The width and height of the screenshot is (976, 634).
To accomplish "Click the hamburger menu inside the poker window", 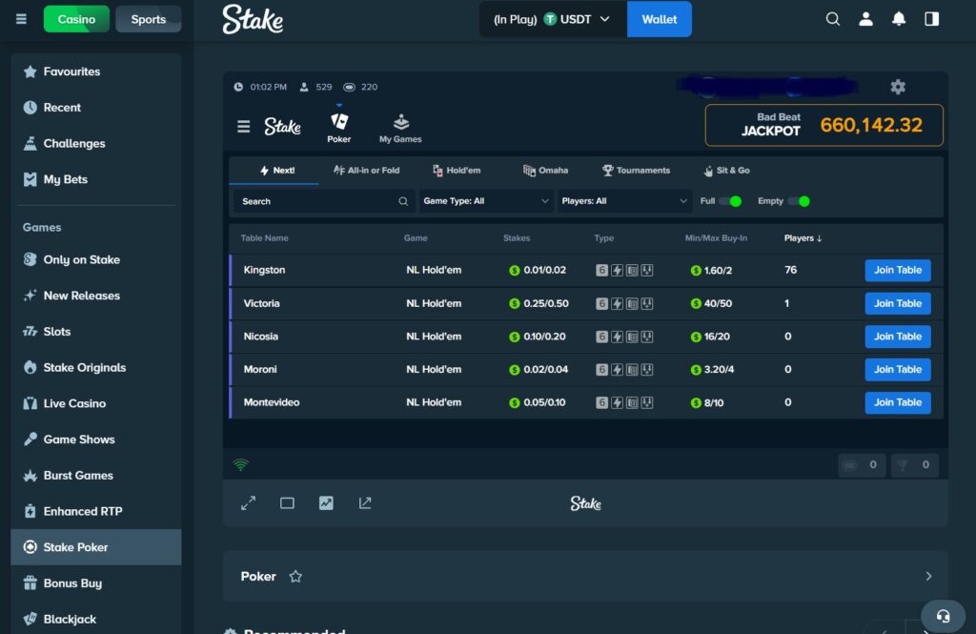I will [x=246, y=125].
